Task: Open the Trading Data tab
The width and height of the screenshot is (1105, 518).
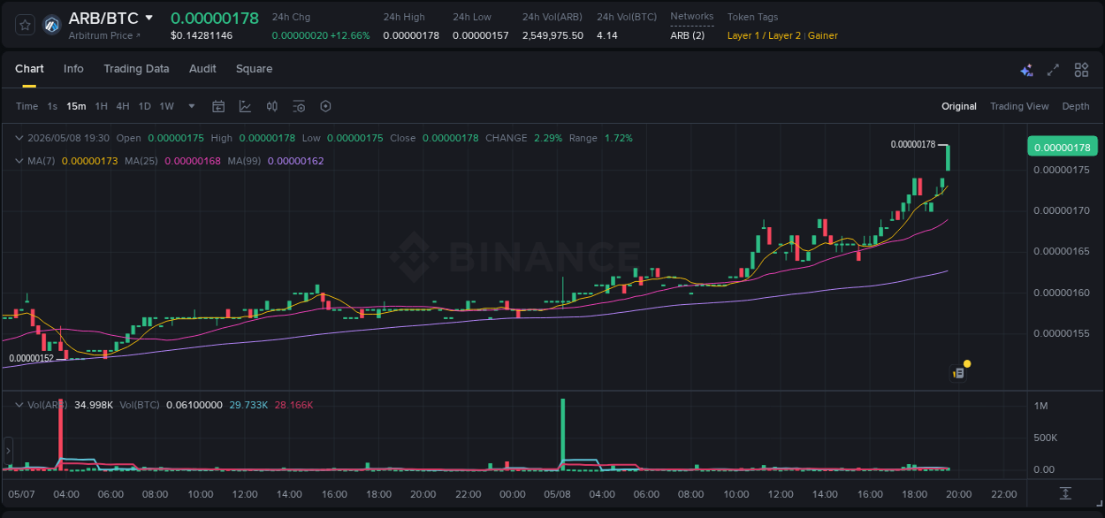Action: [x=136, y=69]
